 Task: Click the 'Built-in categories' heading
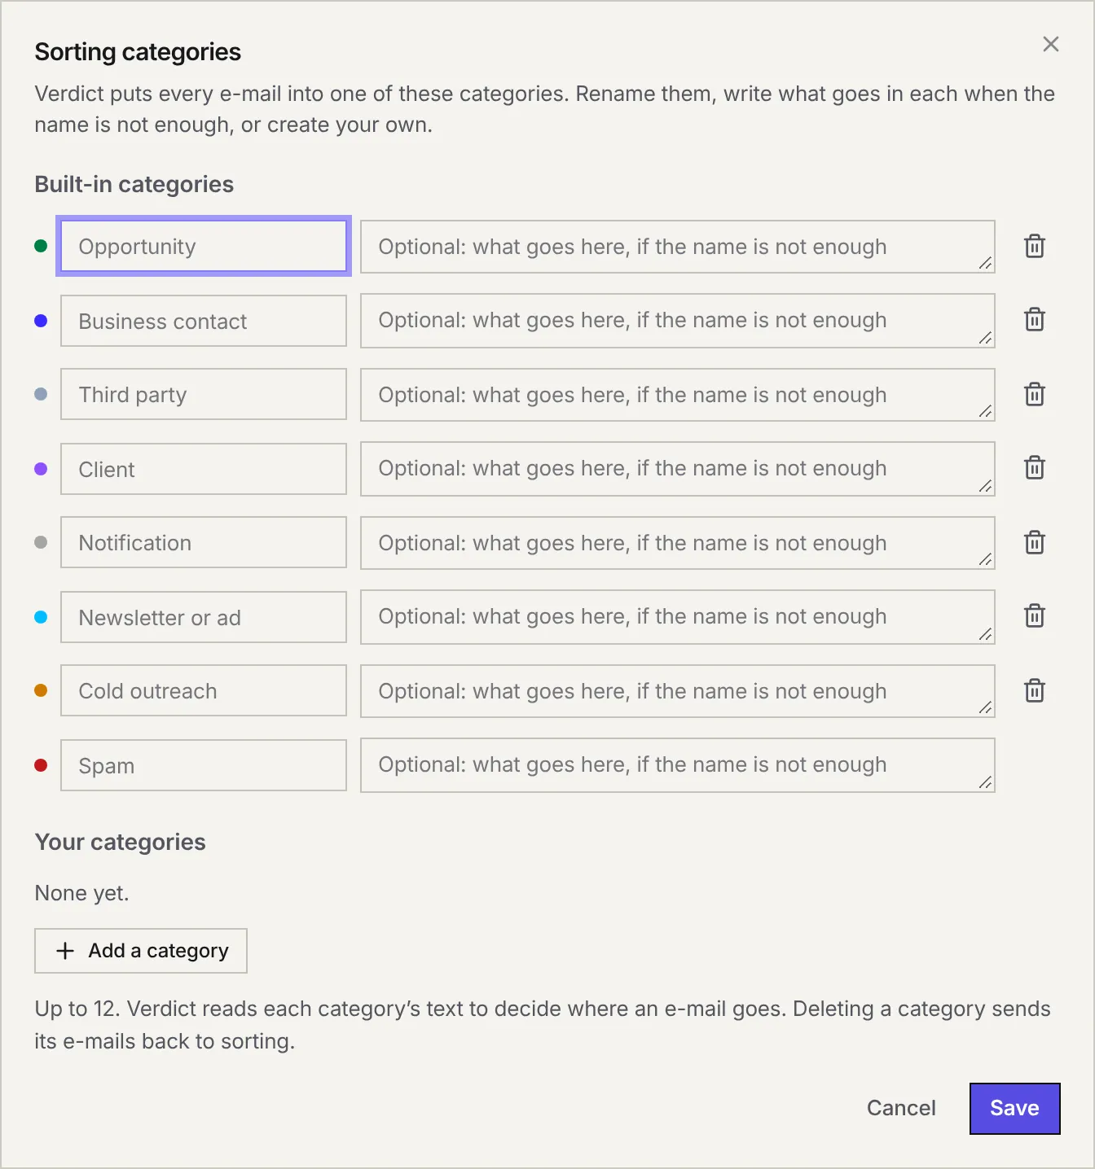134,185
